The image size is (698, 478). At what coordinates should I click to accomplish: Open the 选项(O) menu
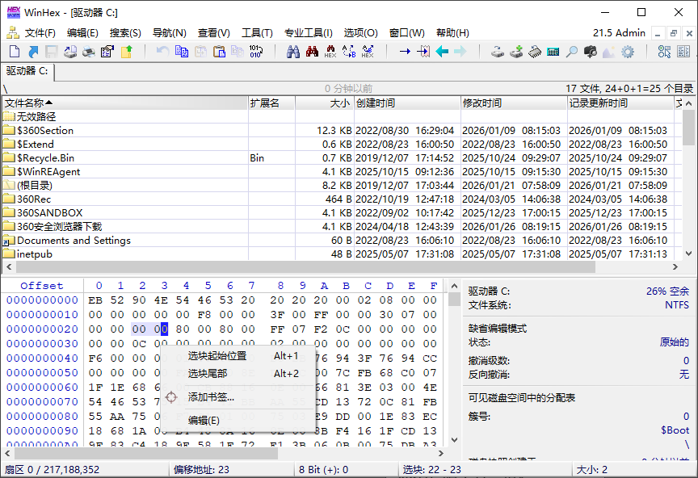360,33
